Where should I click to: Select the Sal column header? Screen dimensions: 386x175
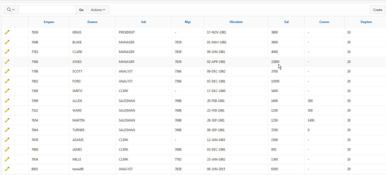tap(286, 22)
